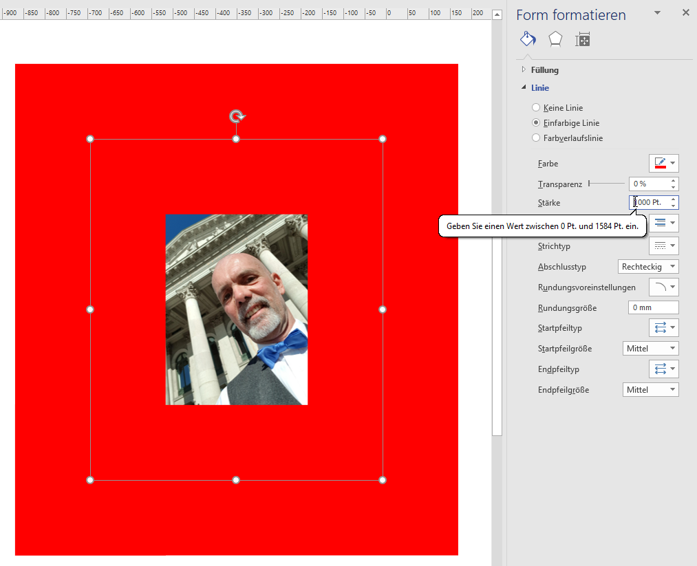Open the Startpfeiltyp arrow gallery
697x566 pixels.
coord(664,327)
